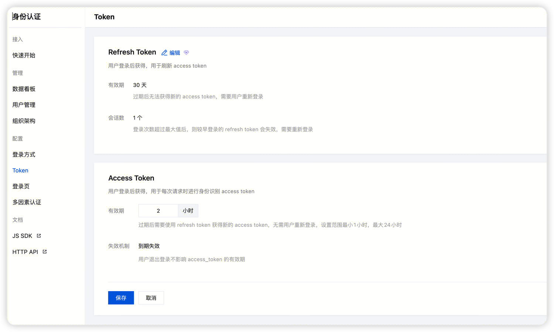The height and width of the screenshot is (332, 554).
Task: Open the 登录页 settings
Action: (21, 186)
